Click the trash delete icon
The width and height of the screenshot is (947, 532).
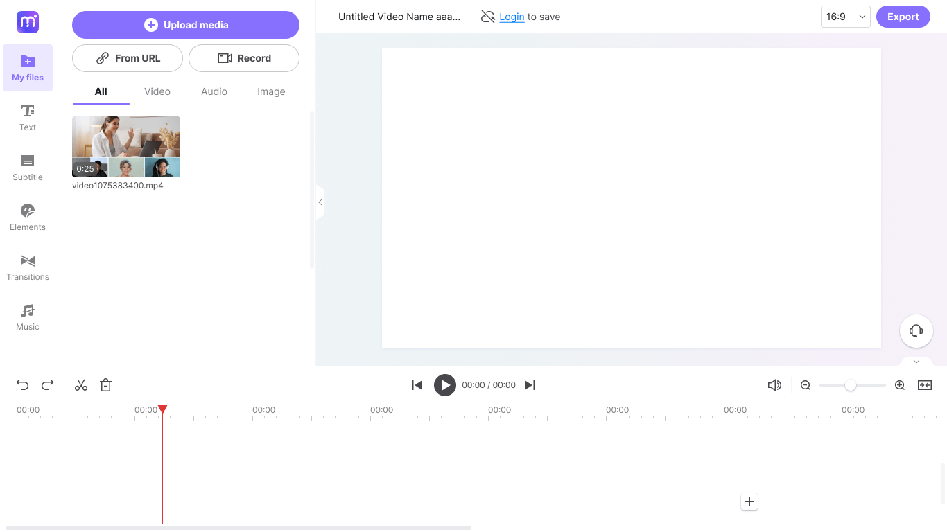tap(105, 385)
